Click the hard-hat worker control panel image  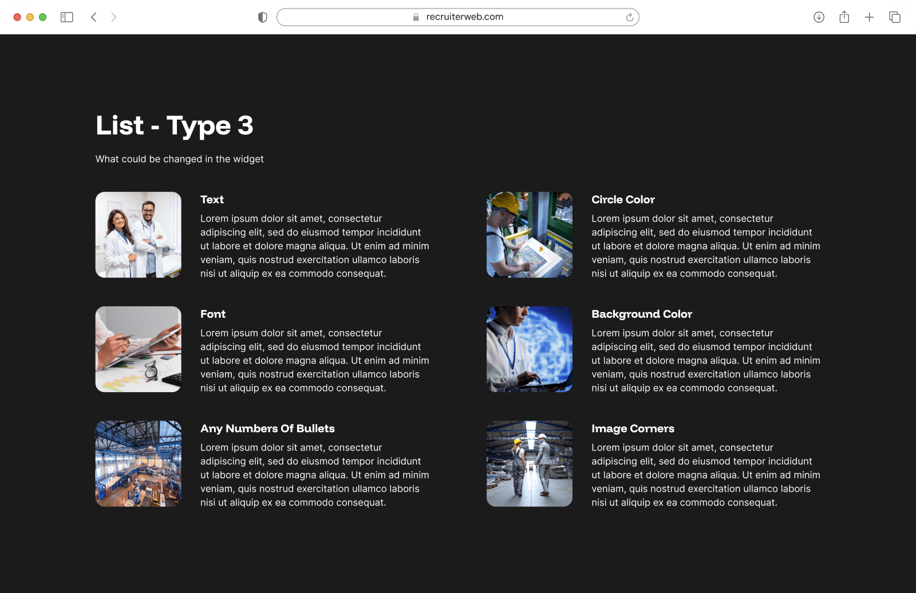pyautogui.click(x=530, y=235)
